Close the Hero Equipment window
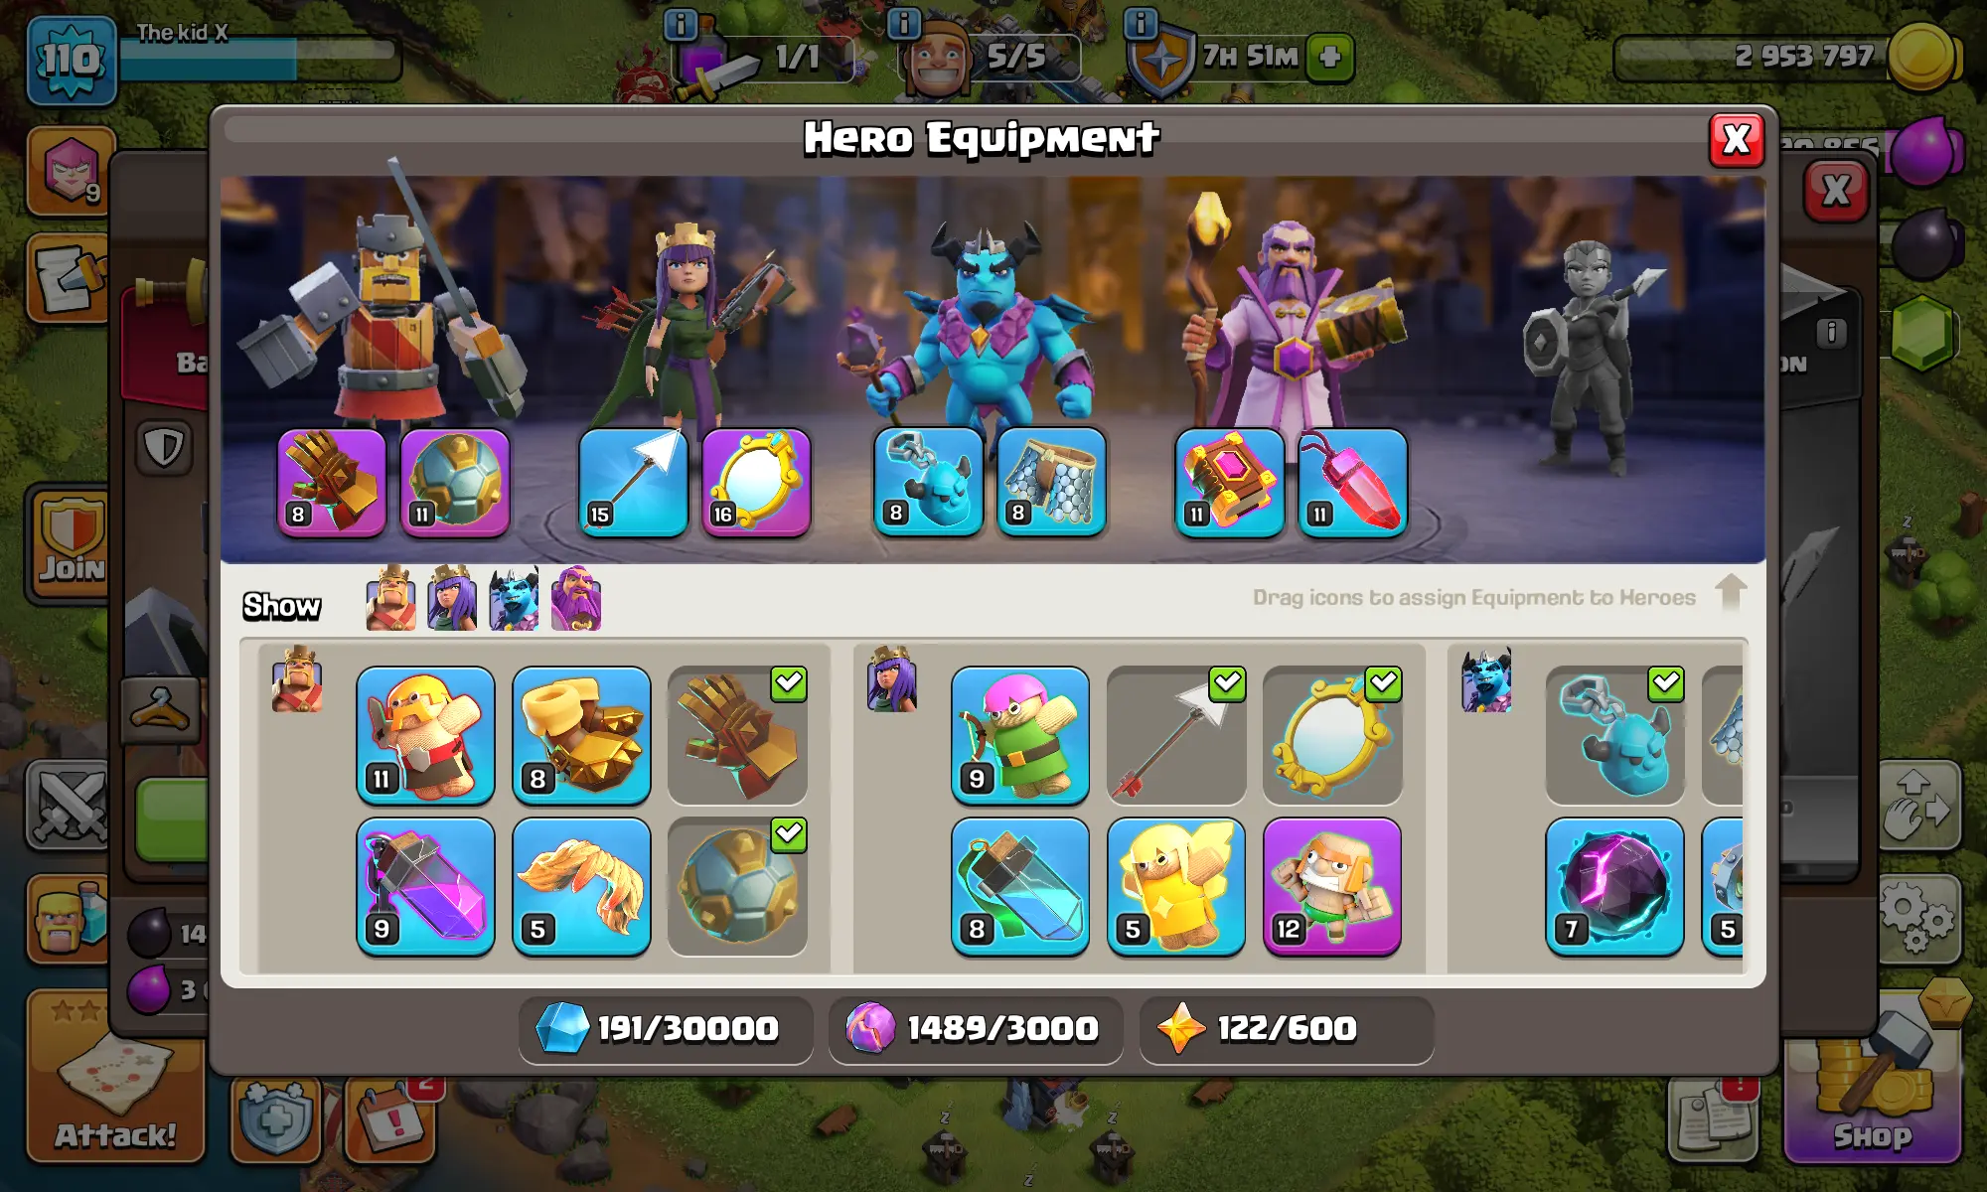Viewport: 1987px width, 1192px height. pyautogui.click(x=1737, y=140)
